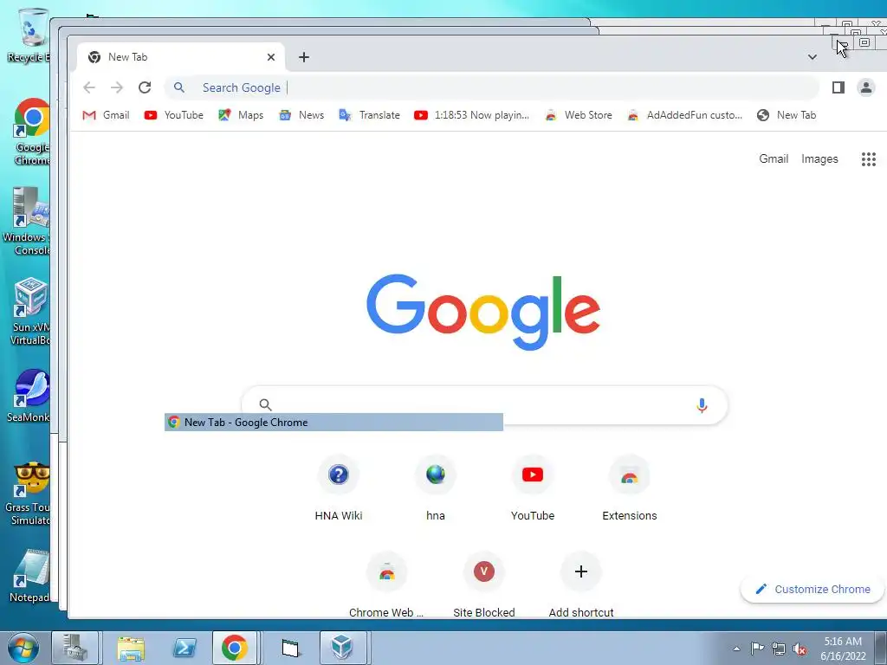Image resolution: width=887 pixels, height=665 pixels.
Task: Open the New Tab bookmark
Action: point(787,115)
